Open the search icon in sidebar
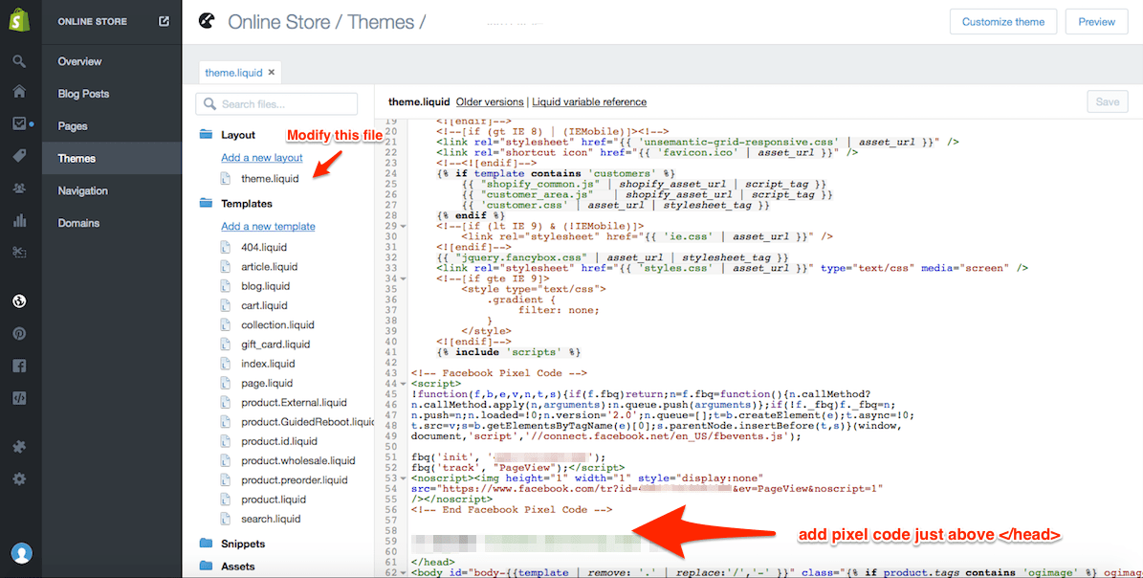 (x=20, y=61)
